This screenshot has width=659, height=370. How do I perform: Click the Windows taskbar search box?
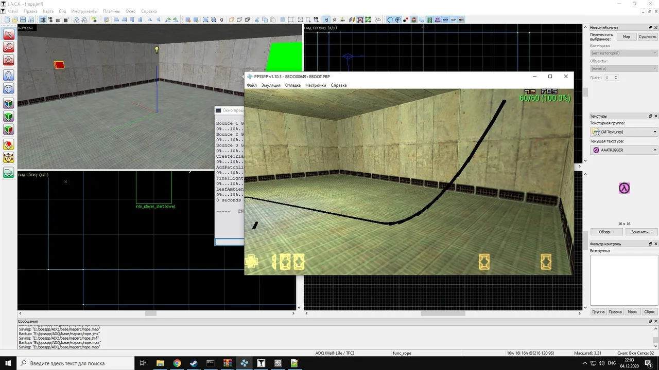click(x=76, y=363)
